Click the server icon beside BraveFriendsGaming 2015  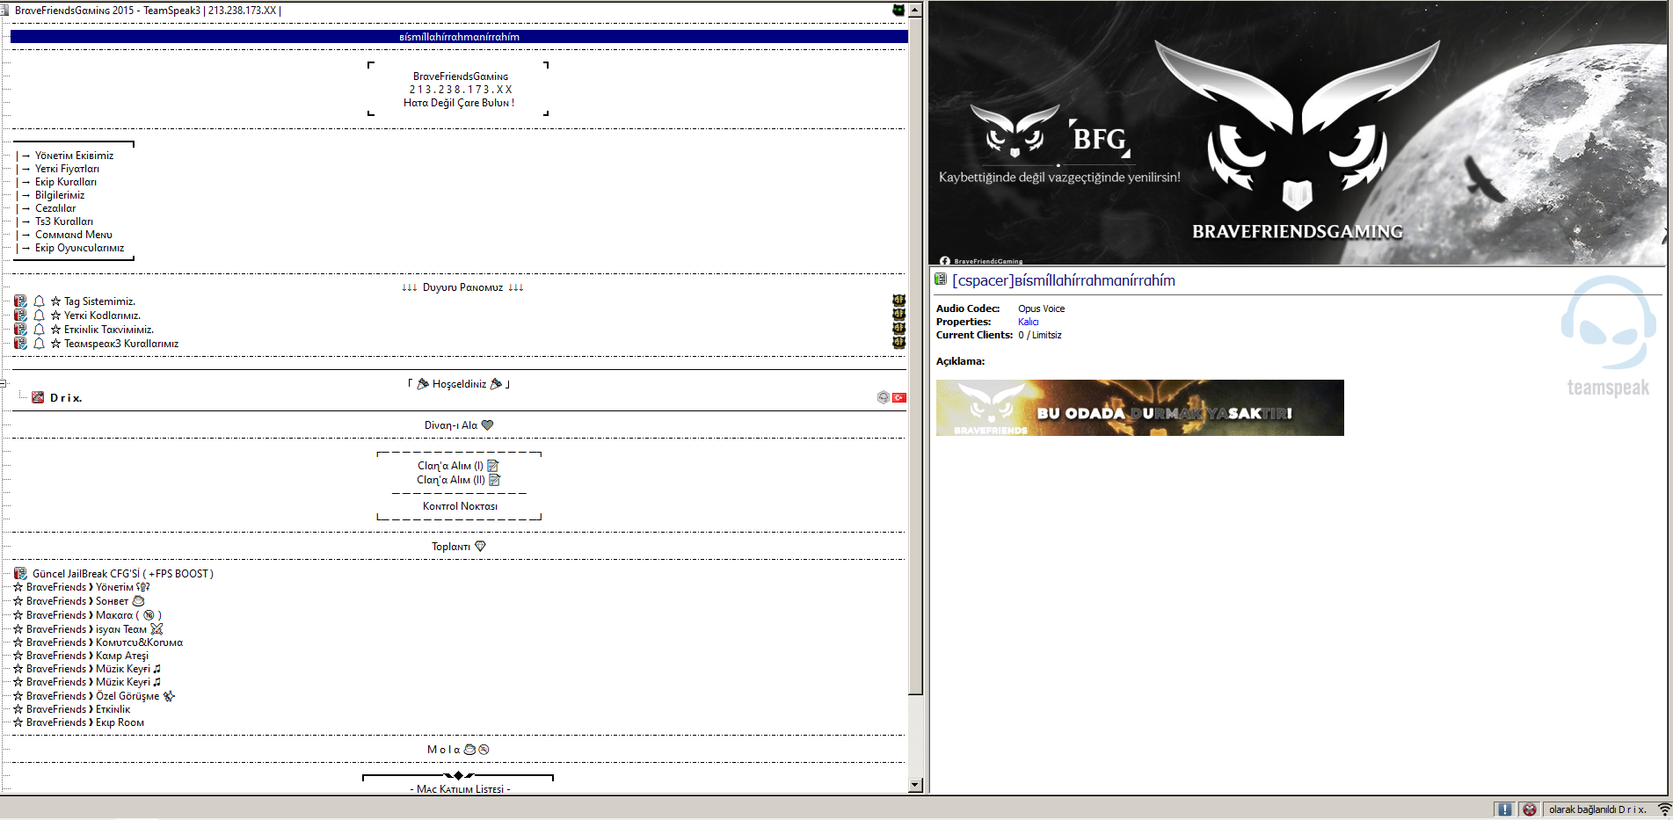click(x=4, y=11)
